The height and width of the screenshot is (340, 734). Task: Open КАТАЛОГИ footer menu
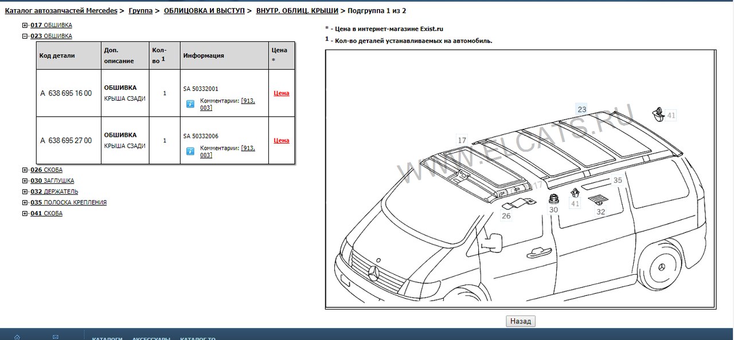(x=107, y=338)
